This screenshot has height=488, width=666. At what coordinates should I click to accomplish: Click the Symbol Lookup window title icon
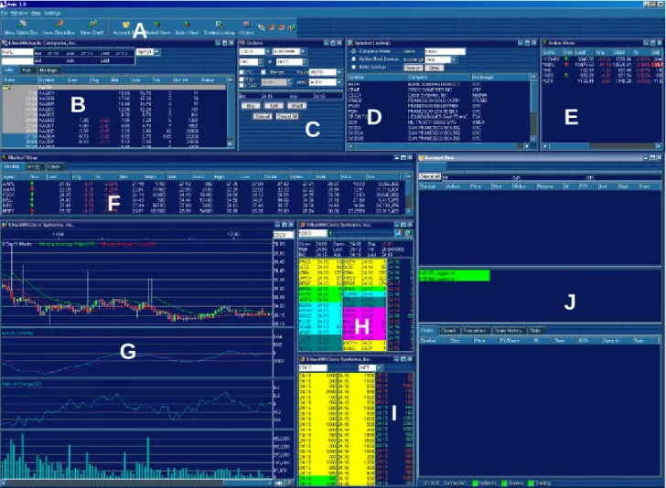pos(350,43)
